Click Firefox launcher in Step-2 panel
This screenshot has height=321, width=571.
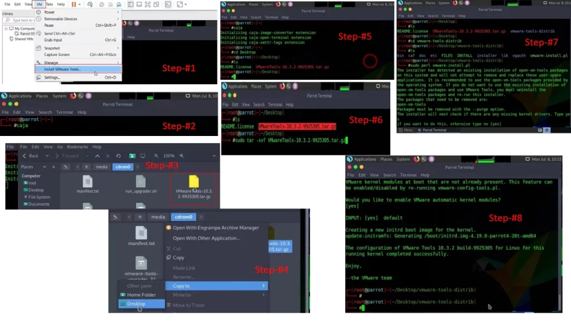[73, 96]
